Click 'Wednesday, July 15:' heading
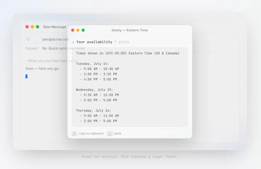261x169 pixels. [94, 90]
